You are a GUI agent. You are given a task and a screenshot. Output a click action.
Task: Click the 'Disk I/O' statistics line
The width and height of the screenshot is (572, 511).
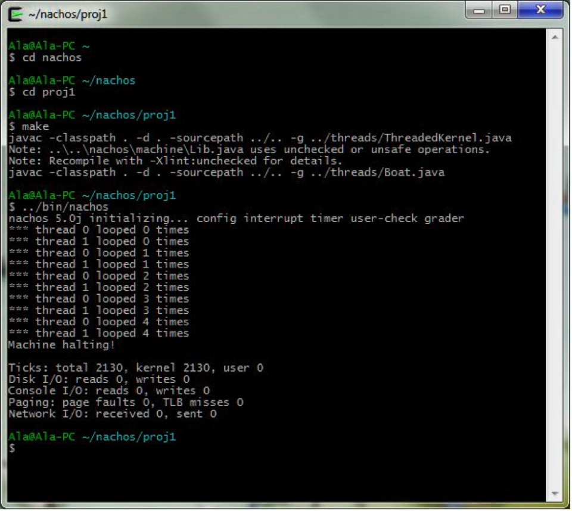coord(99,379)
